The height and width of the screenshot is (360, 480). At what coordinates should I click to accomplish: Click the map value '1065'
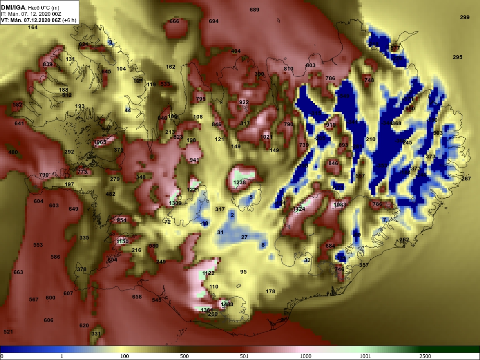tap(100, 143)
